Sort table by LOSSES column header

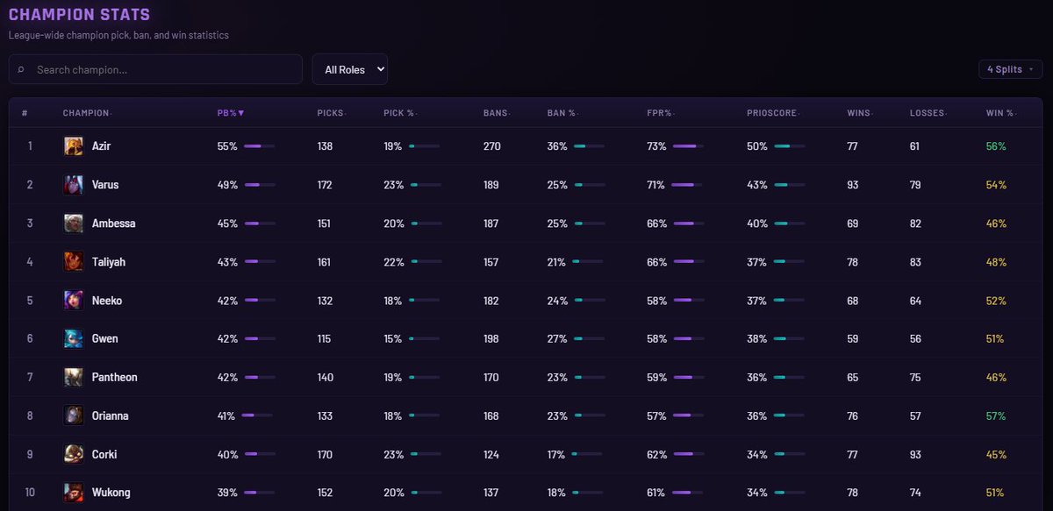pos(928,113)
